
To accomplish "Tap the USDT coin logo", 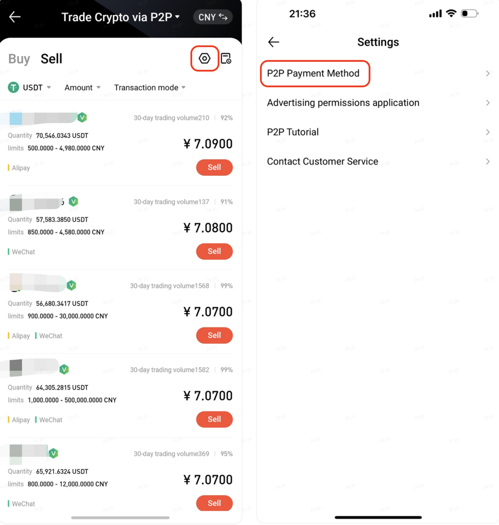I will pyautogui.click(x=14, y=87).
